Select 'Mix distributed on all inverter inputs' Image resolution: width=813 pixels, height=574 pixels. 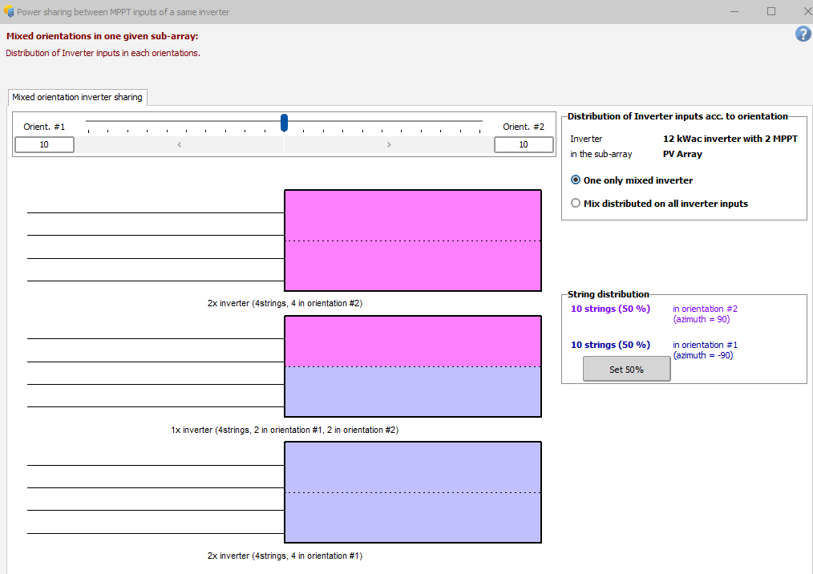(659, 204)
